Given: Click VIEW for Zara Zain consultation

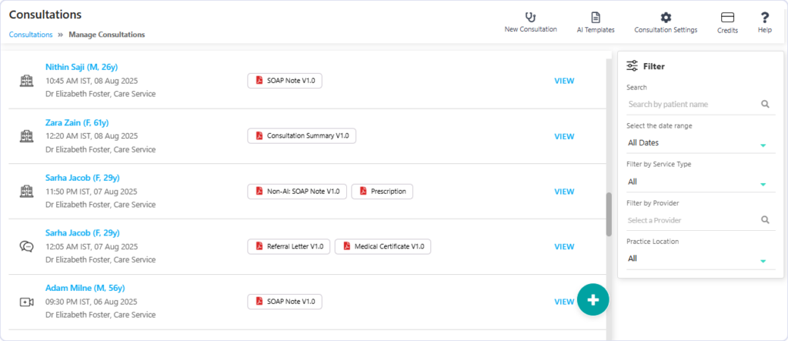Looking at the screenshot, I should (564, 136).
